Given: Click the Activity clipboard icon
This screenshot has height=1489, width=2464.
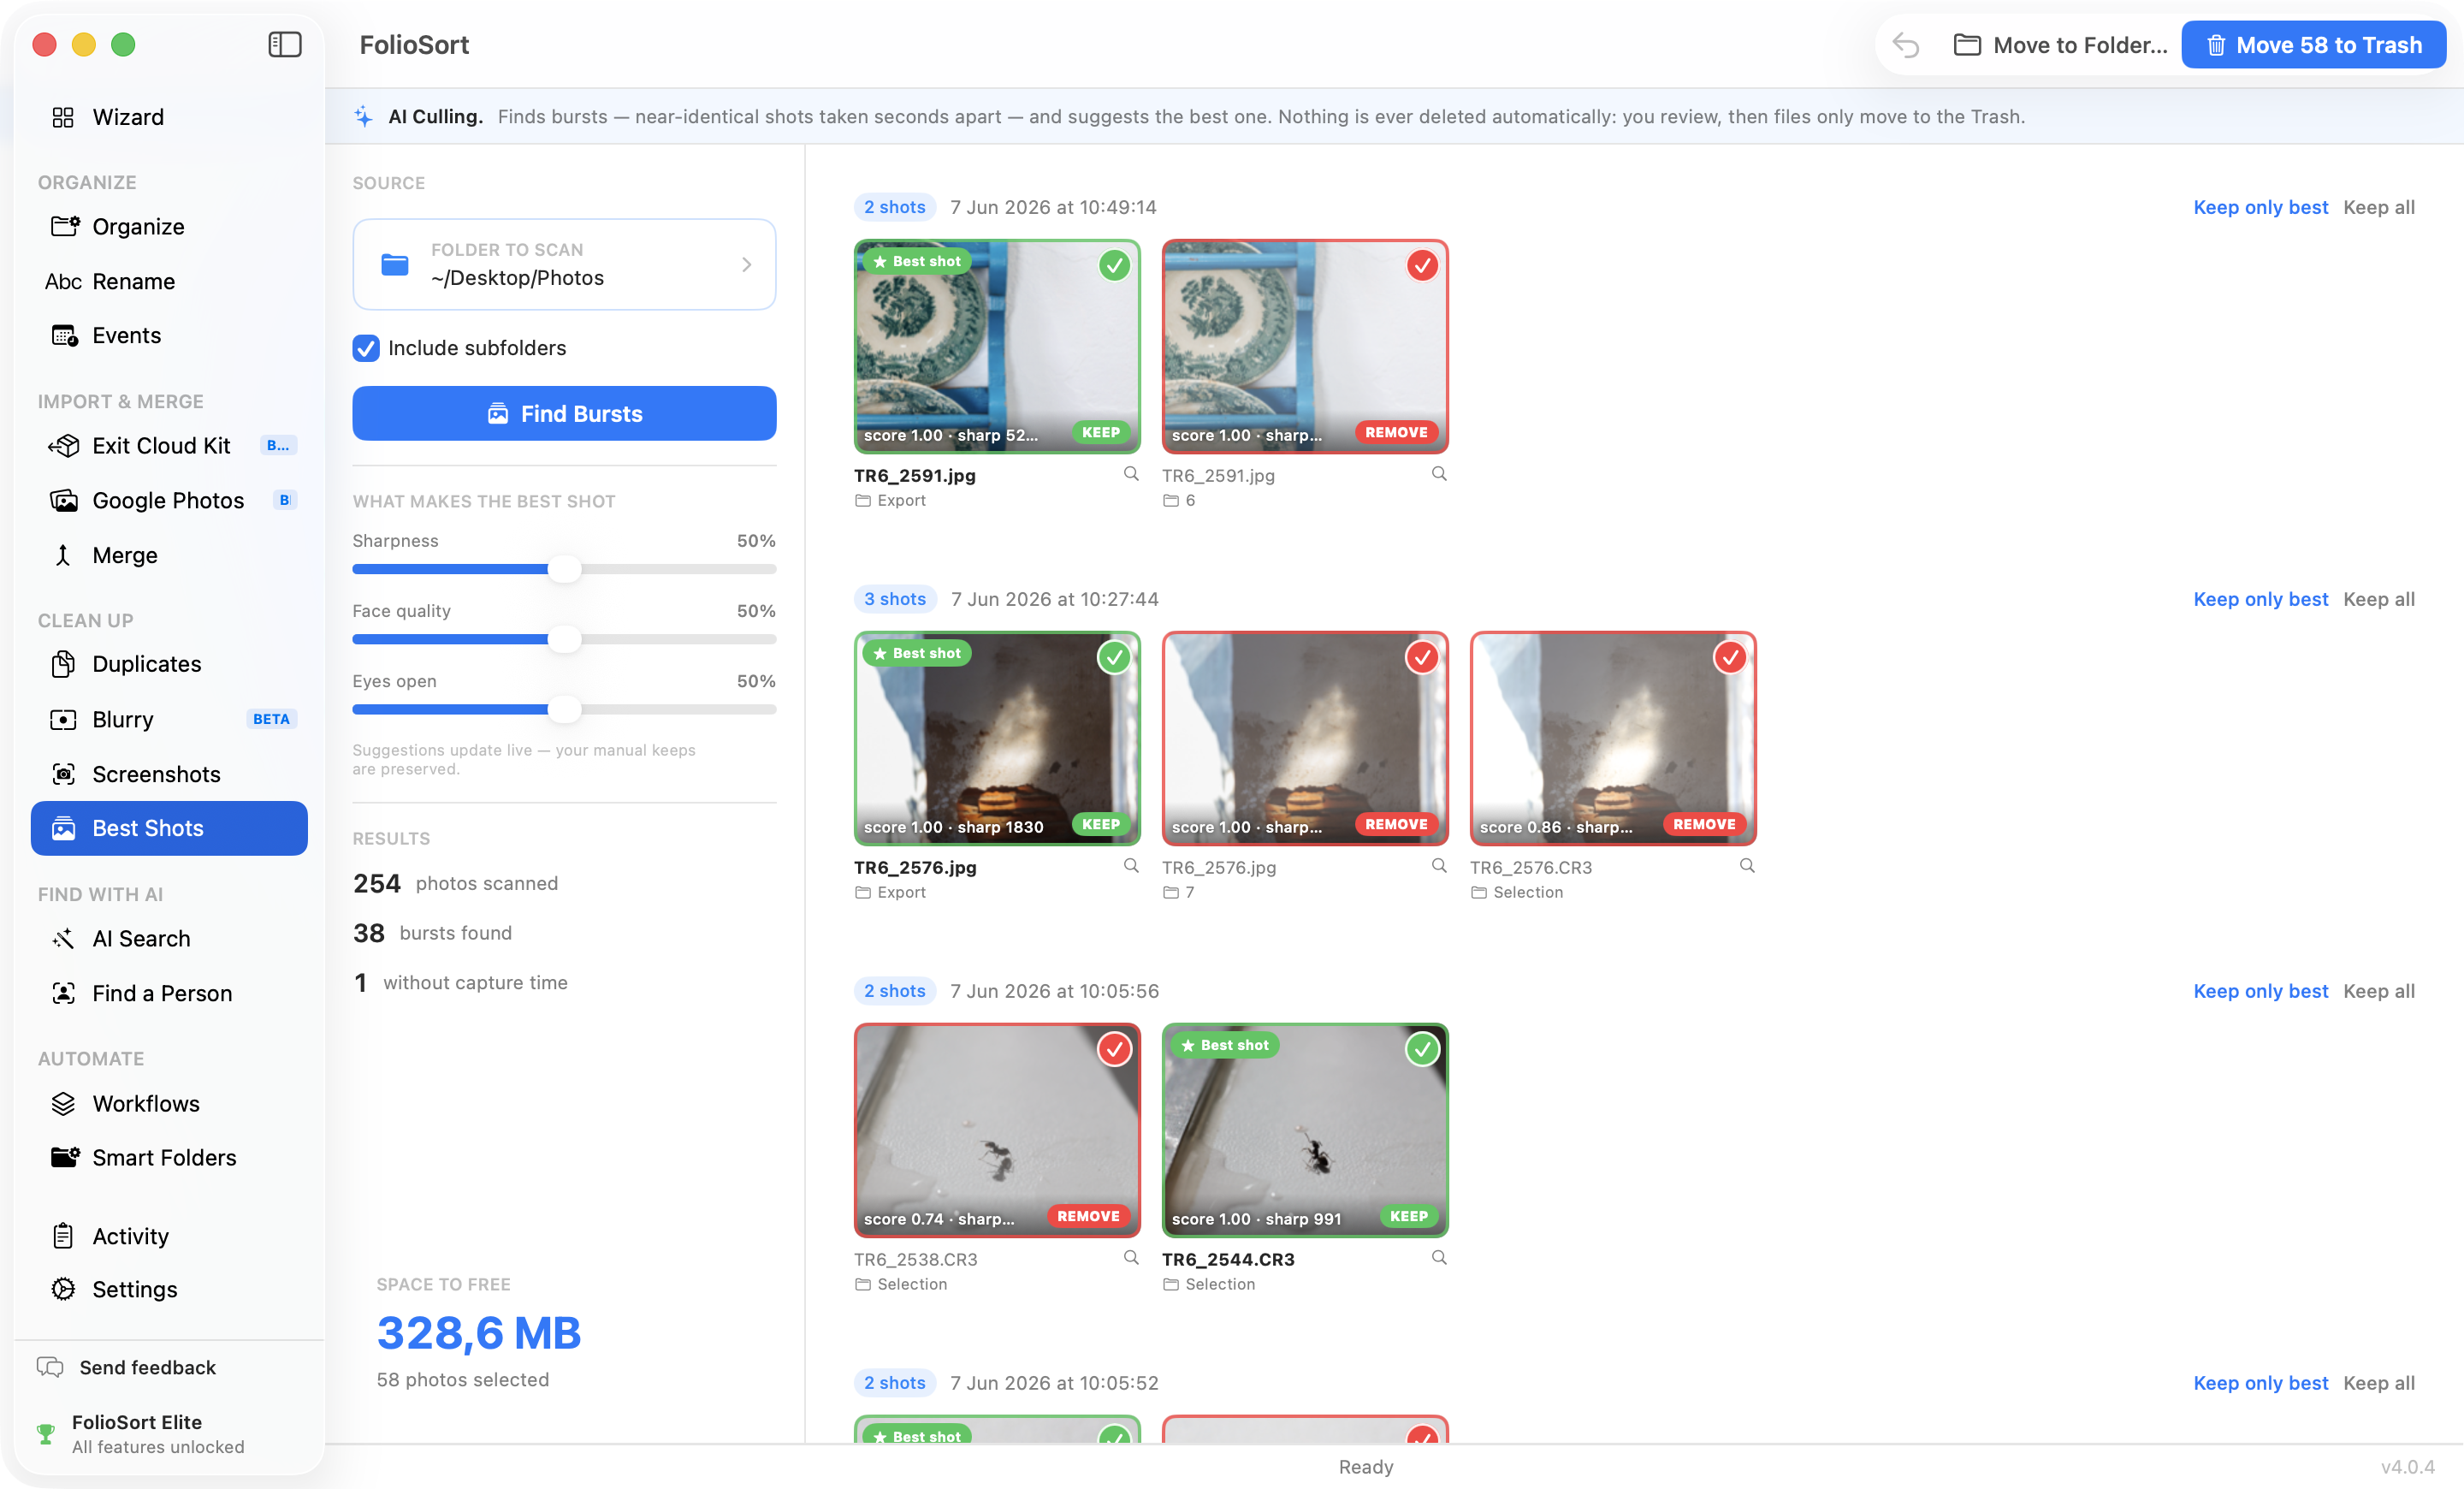Looking at the screenshot, I should click(63, 1236).
